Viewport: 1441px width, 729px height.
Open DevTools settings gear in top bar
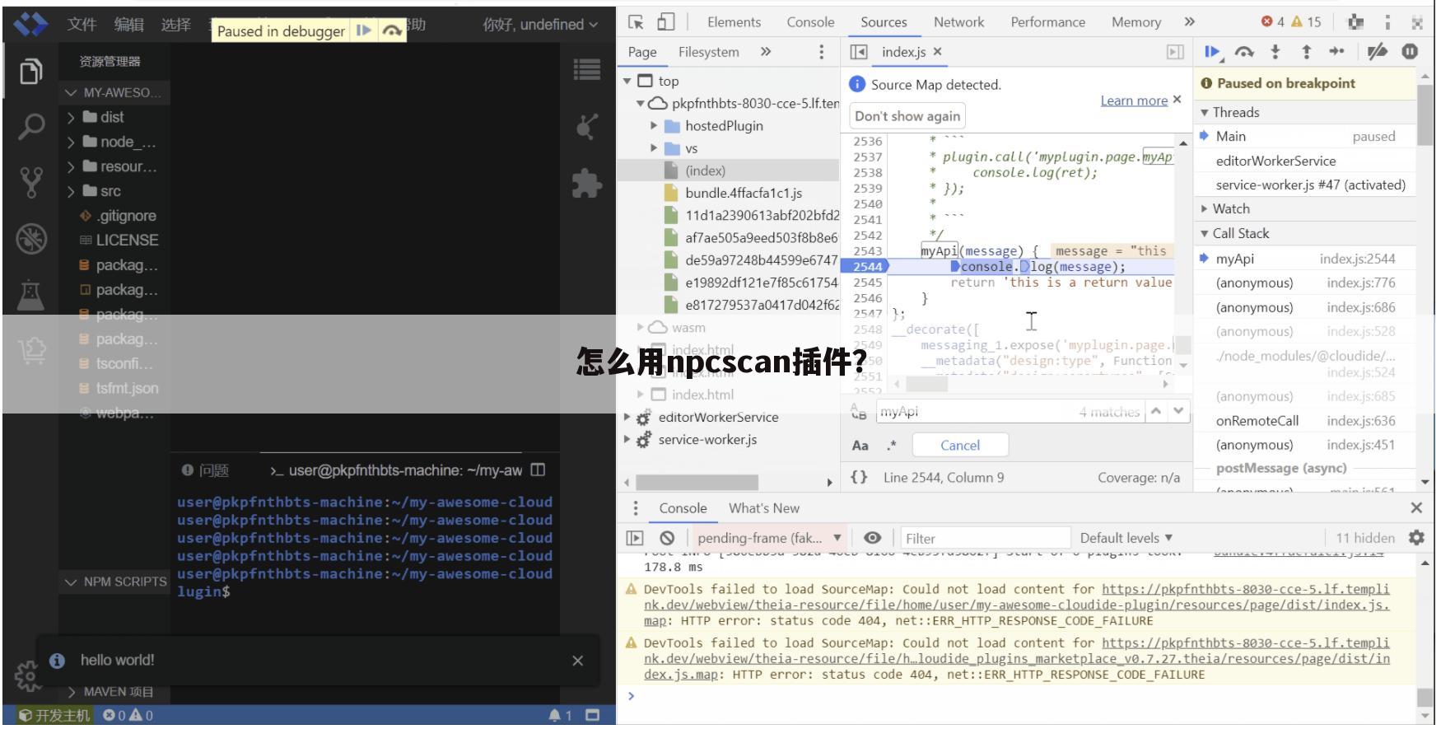[1355, 22]
